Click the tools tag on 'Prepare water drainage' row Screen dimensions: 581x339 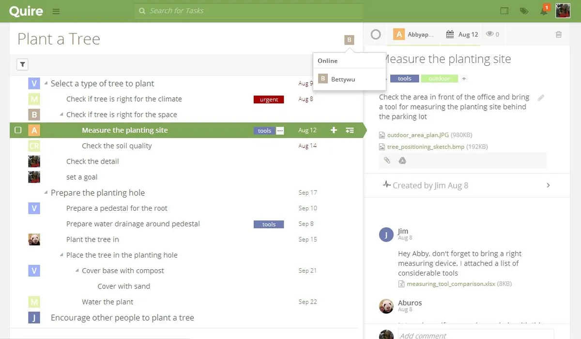[x=269, y=224]
